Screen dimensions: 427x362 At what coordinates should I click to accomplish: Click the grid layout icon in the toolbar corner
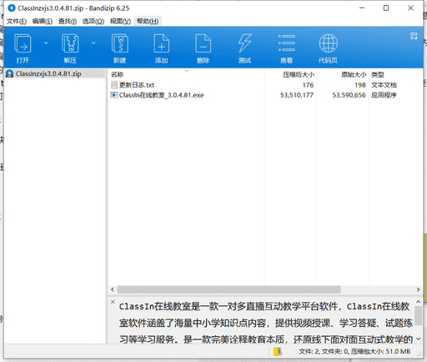[x=414, y=36]
